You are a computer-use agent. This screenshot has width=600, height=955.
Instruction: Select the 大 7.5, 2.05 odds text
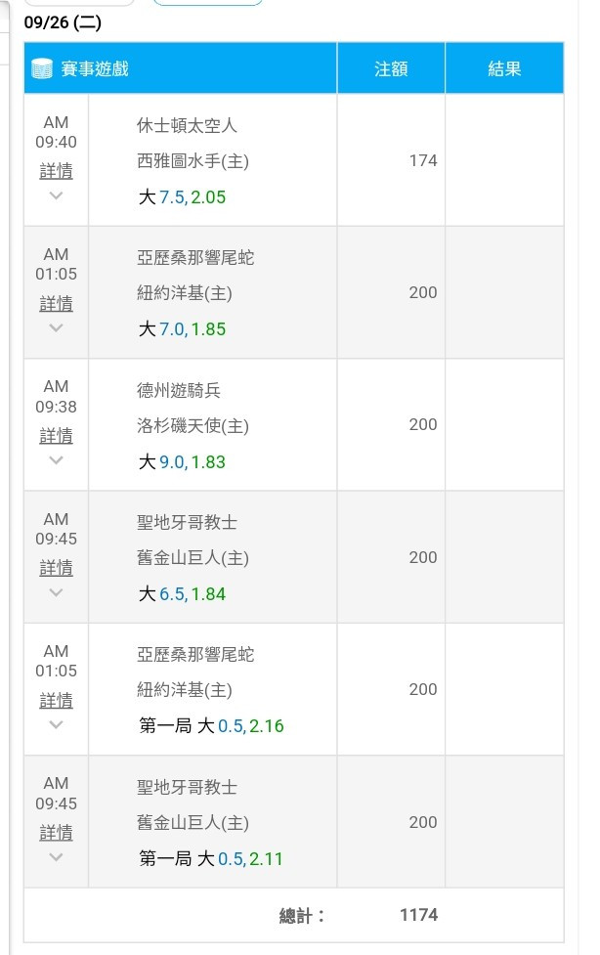pos(182,197)
